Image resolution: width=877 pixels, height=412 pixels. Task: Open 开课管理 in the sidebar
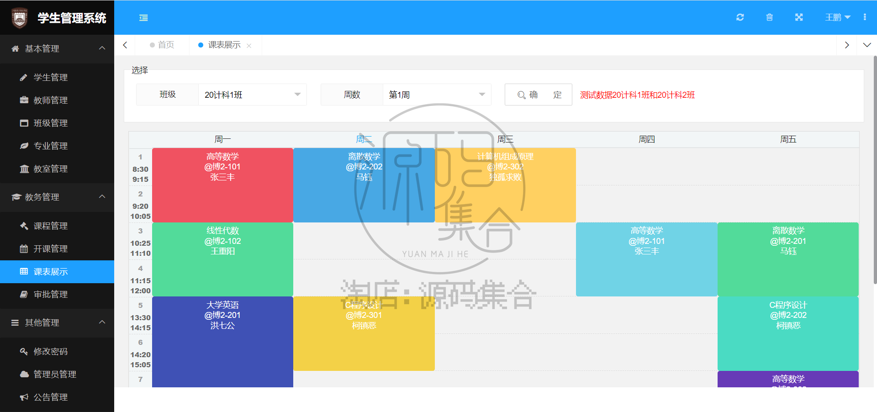pyautogui.click(x=57, y=248)
